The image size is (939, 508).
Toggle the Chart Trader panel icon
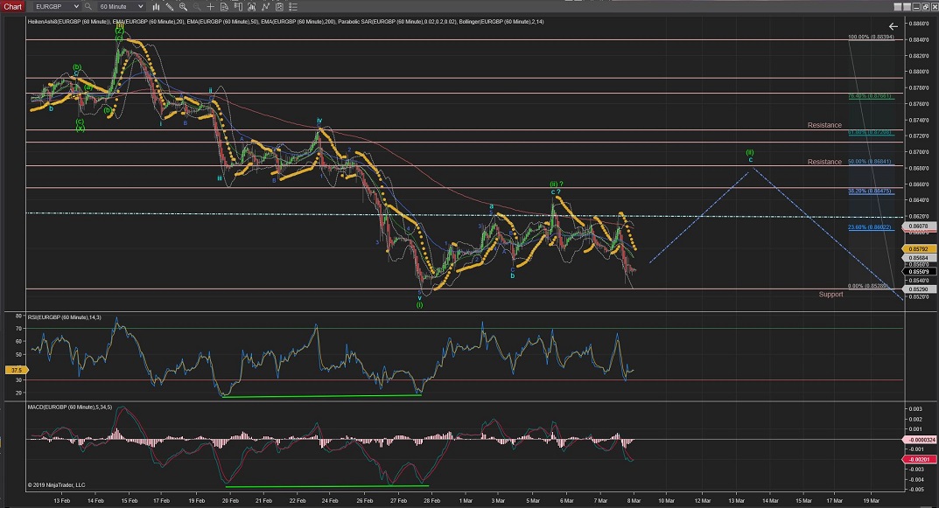pos(238,7)
